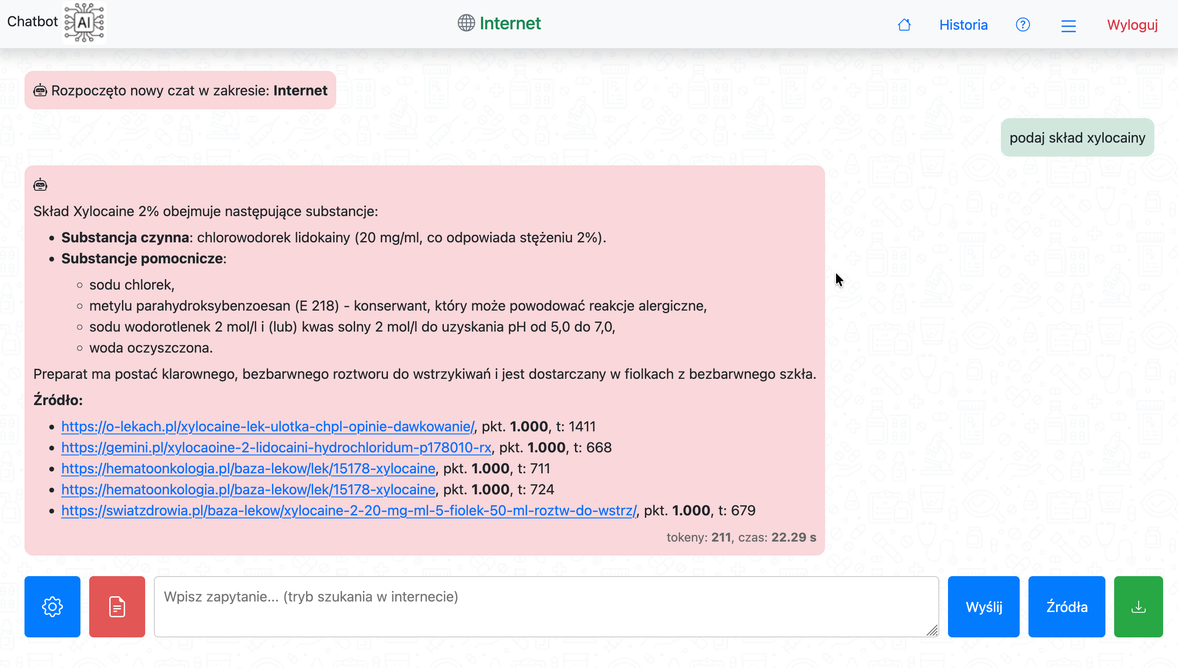Open the help question mark icon
This screenshot has width=1178, height=668.
coord(1023,25)
